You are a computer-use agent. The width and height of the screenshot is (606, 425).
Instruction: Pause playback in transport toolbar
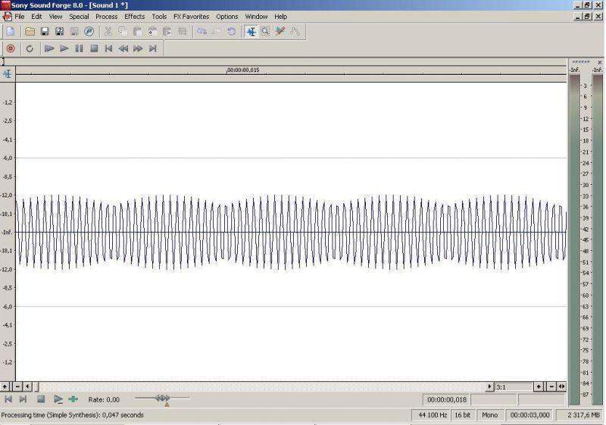(x=80, y=48)
